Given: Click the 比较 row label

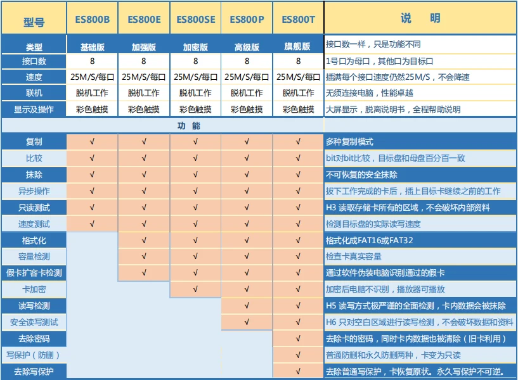Looking at the screenshot, I should [34, 158].
